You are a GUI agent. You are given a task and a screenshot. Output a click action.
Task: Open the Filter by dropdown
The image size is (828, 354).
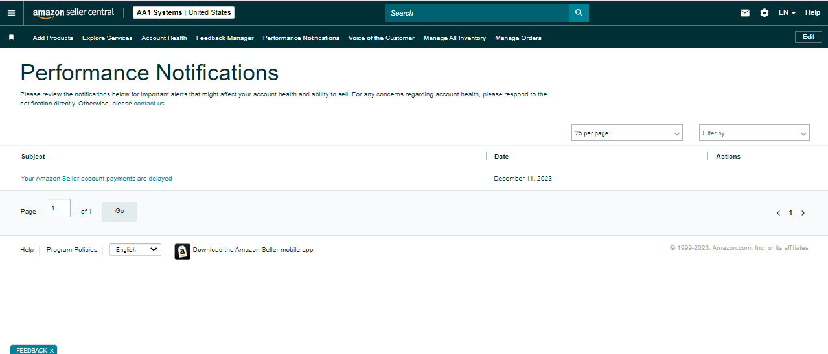tap(754, 133)
